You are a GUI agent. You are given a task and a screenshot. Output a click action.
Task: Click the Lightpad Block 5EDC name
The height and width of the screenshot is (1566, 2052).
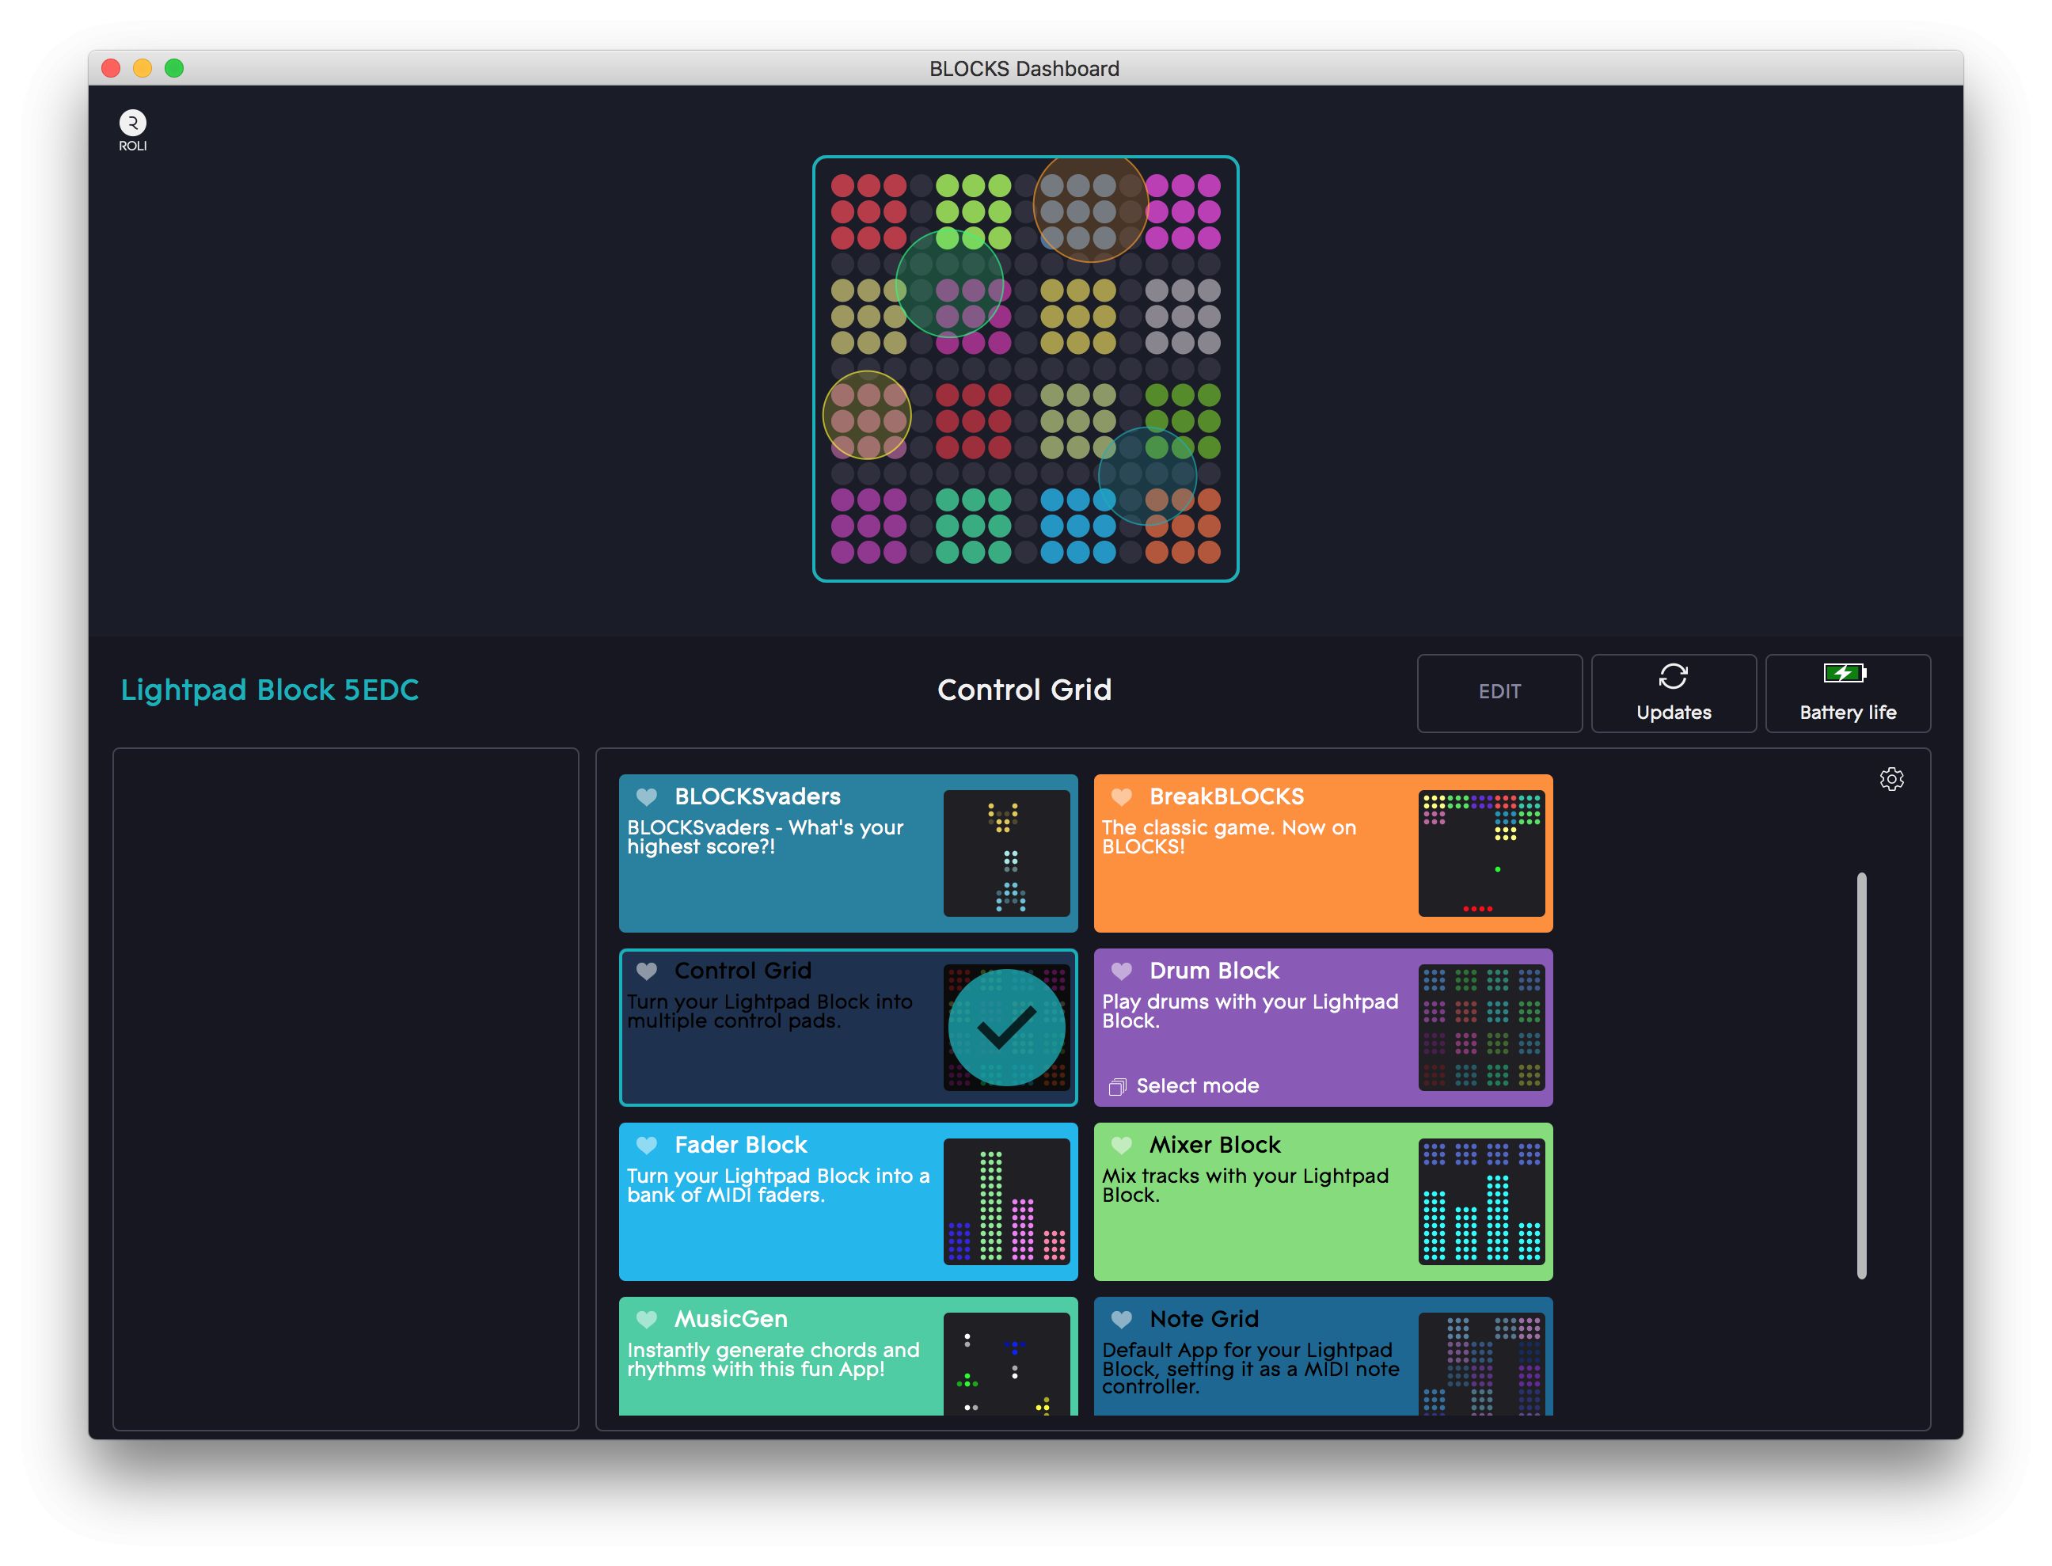click(x=269, y=690)
